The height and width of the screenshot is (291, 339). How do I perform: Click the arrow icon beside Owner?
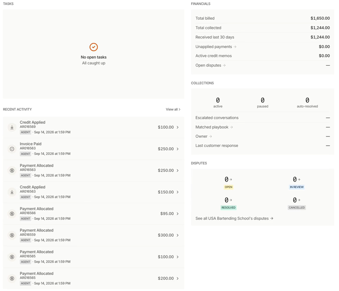210,136
